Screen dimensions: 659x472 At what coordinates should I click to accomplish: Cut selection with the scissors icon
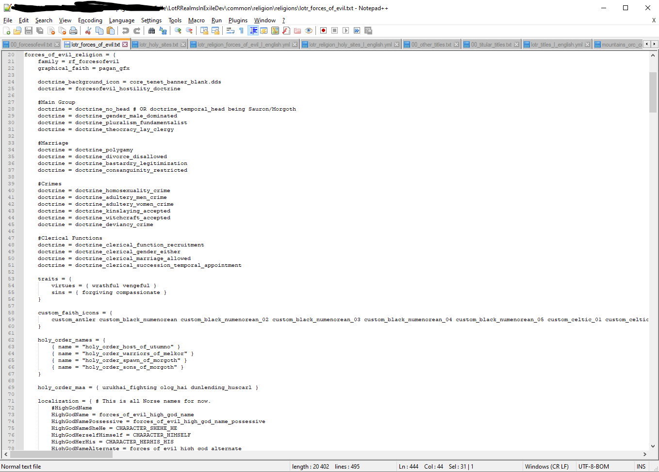(x=88, y=31)
